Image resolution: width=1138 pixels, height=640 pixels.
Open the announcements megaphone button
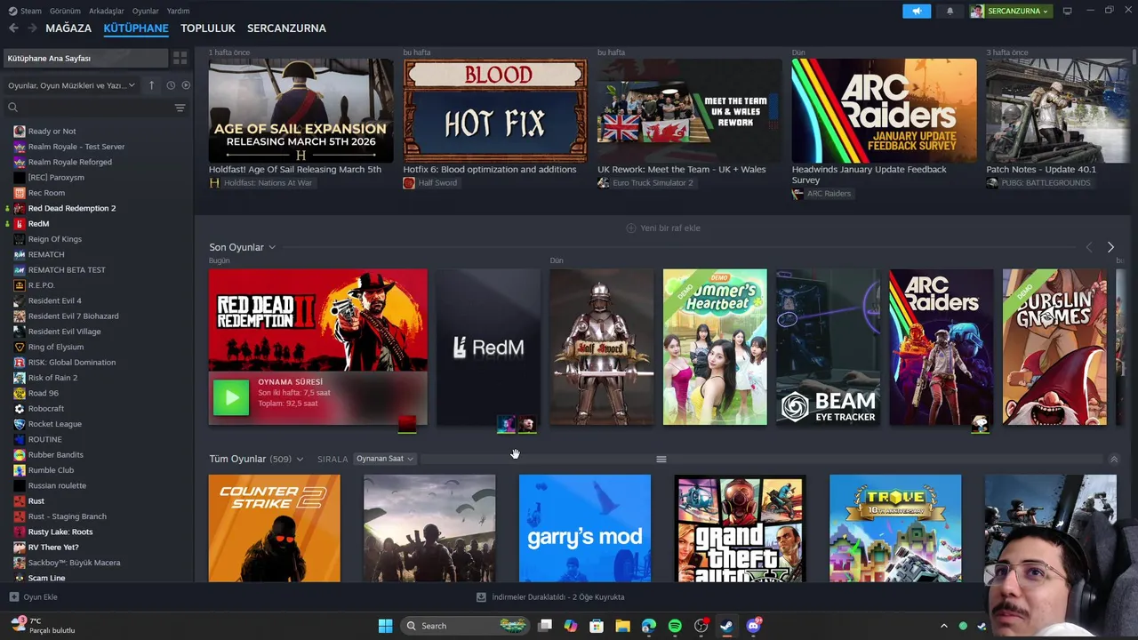(x=917, y=11)
